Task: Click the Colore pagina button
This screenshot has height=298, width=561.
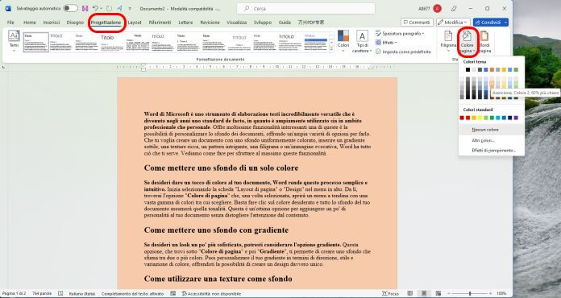Action: coord(467,42)
